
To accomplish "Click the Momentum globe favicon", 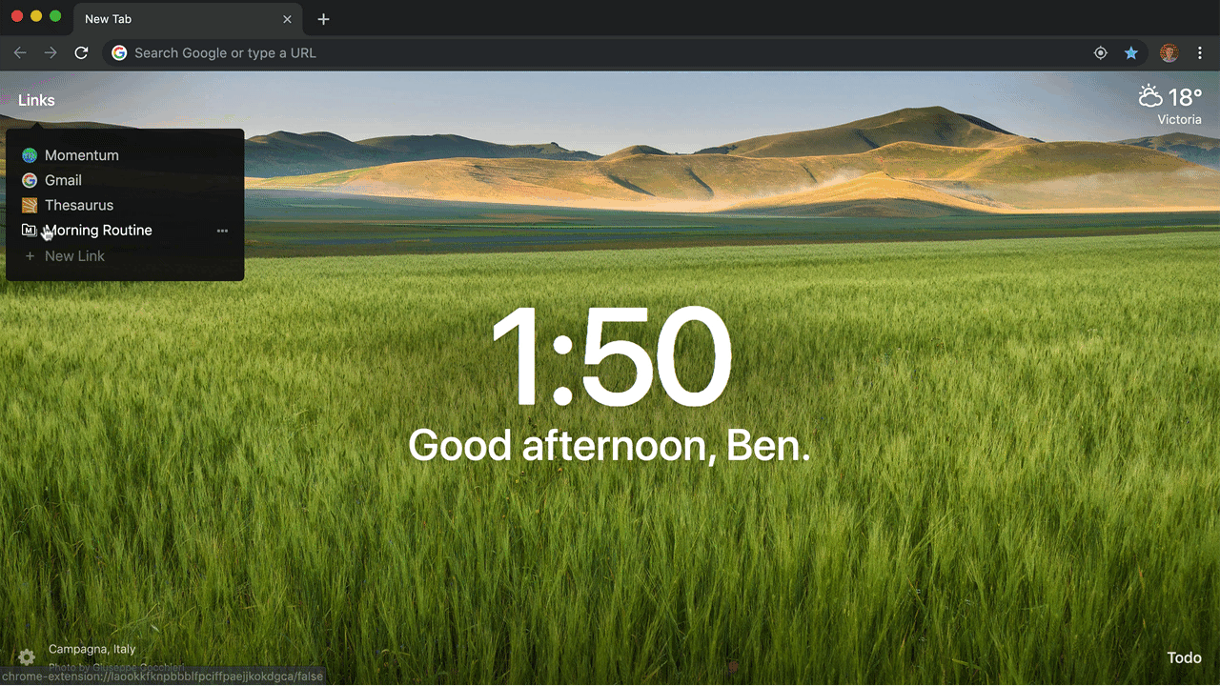I will point(30,155).
